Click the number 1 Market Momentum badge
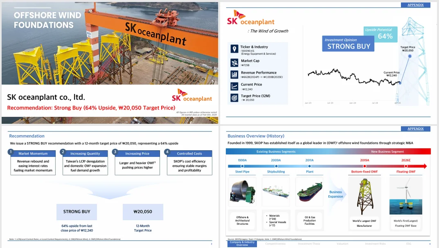 coord(11,152)
